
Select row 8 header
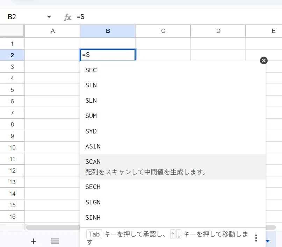point(12,124)
